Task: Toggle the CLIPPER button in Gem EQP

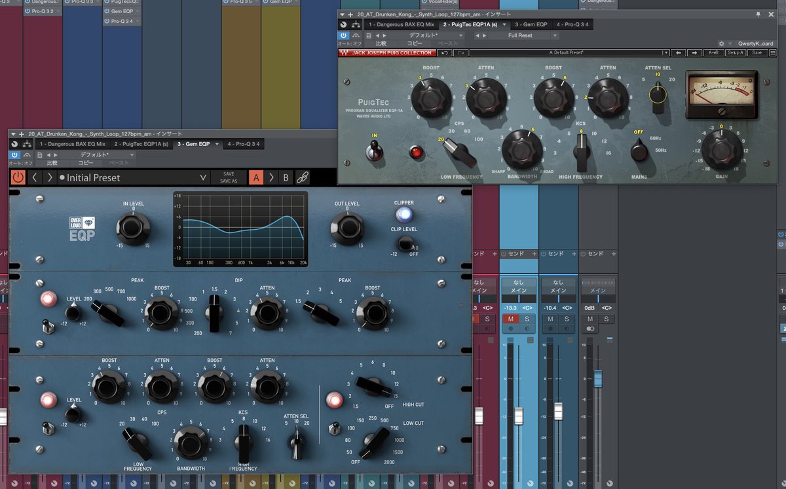Action: [x=404, y=214]
